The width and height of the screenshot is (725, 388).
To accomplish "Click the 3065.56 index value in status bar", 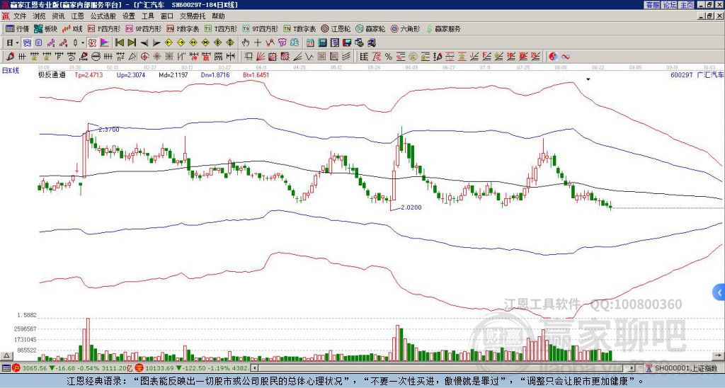I will [x=35, y=368].
